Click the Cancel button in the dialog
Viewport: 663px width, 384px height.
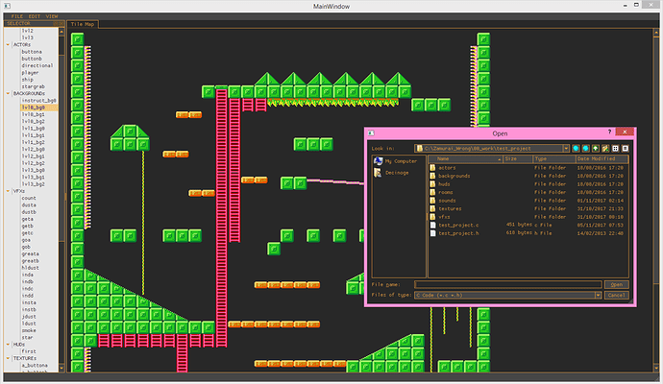tap(617, 296)
